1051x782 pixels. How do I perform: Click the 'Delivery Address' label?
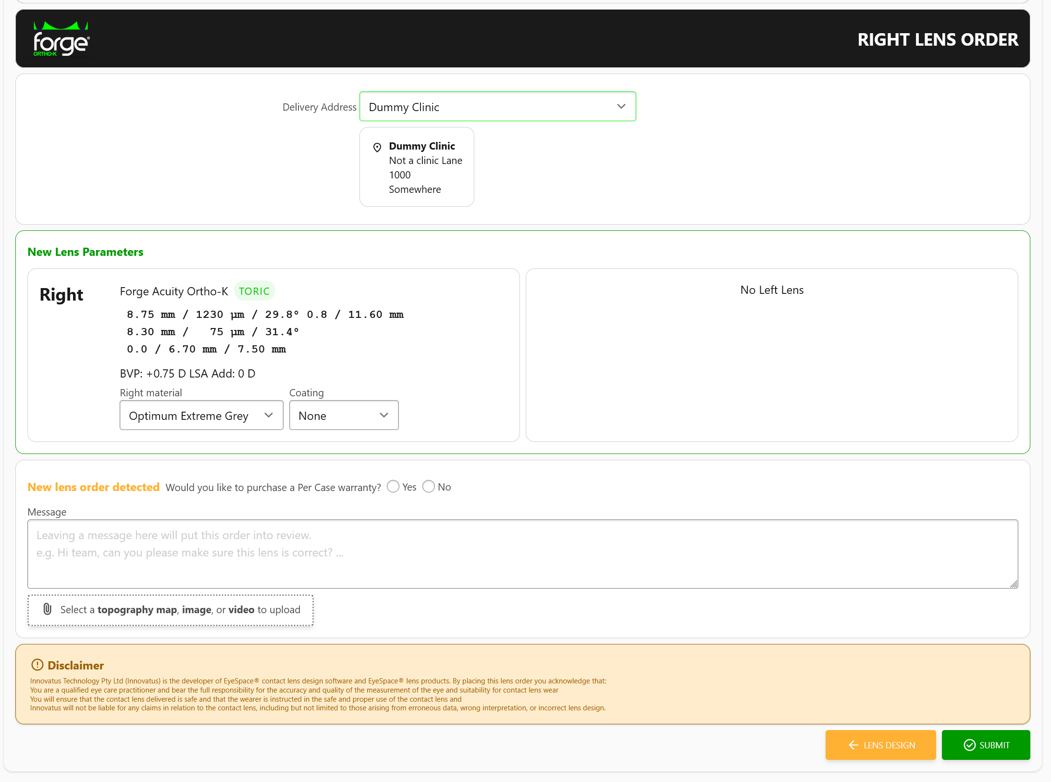319,107
